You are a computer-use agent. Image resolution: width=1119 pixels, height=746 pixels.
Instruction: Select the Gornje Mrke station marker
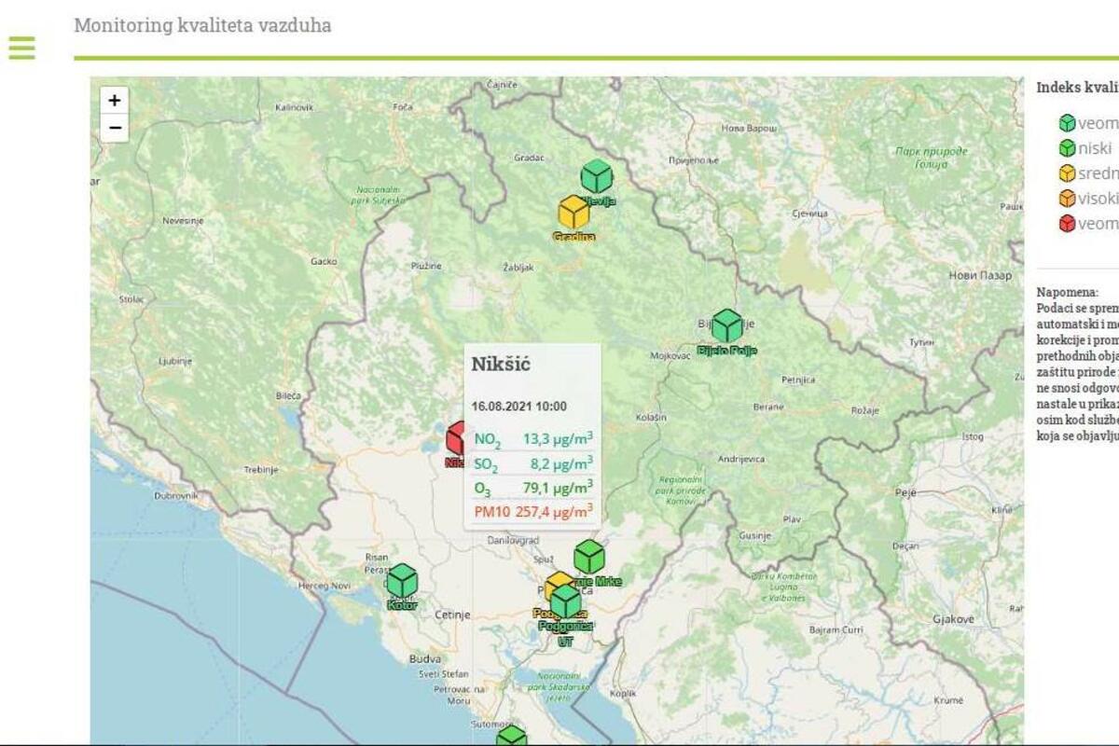click(x=588, y=558)
